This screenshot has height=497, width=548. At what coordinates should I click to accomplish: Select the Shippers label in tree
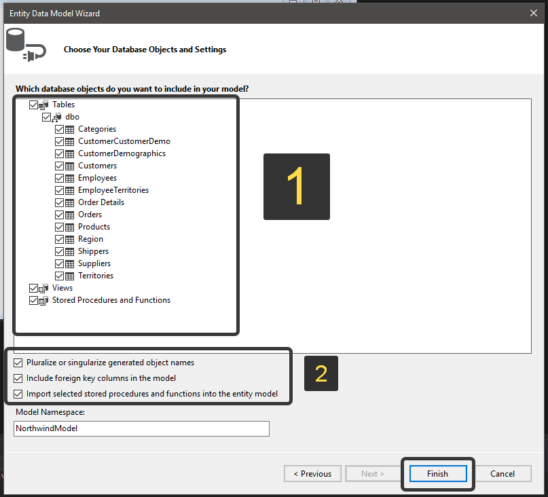[93, 251]
